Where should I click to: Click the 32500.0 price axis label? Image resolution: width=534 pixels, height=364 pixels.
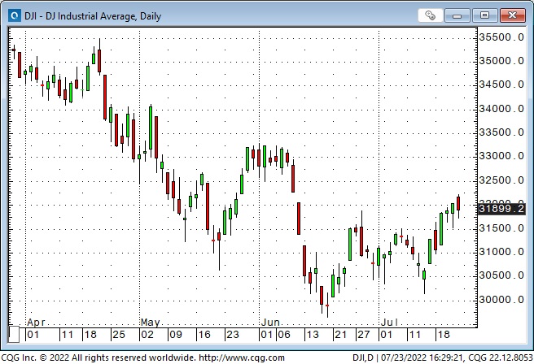click(x=501, y=180)
